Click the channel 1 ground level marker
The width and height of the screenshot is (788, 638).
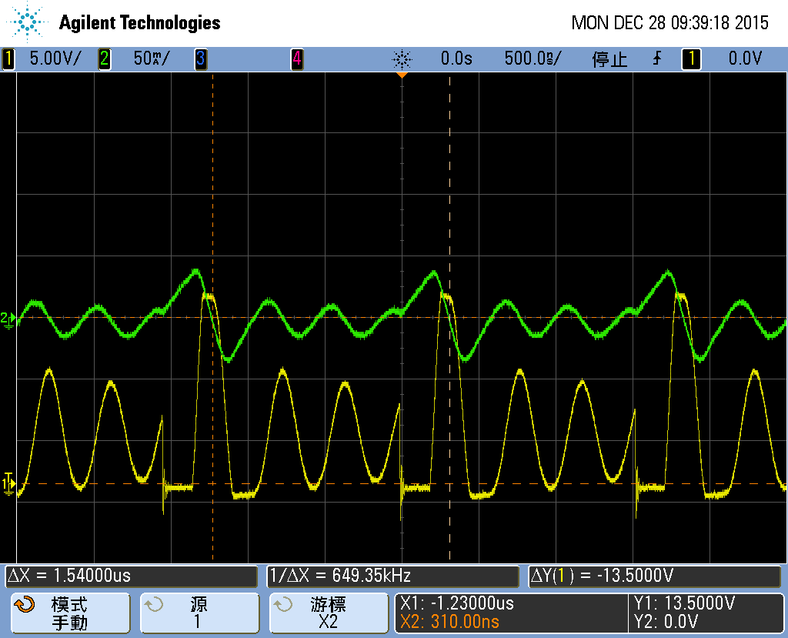[x=8, y=483]
